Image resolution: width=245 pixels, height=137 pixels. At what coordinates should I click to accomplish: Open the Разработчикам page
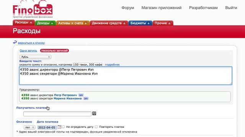pyautogui.click(x=203, y=8)
